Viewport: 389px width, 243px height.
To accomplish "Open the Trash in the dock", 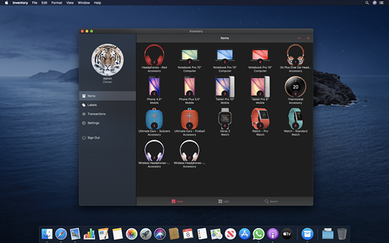I will click(342, 234).
